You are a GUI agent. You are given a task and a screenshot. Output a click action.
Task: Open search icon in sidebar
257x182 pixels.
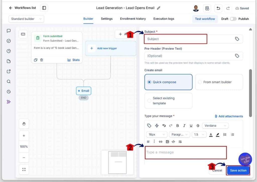[x=9, y=82]
